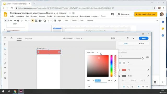
Task: Insert a shape in Slides toolbar
Action: pyautogui.click(x=45, y=21)
